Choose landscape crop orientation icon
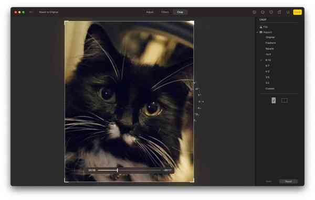The image size is (315, 200). point(285,101)
